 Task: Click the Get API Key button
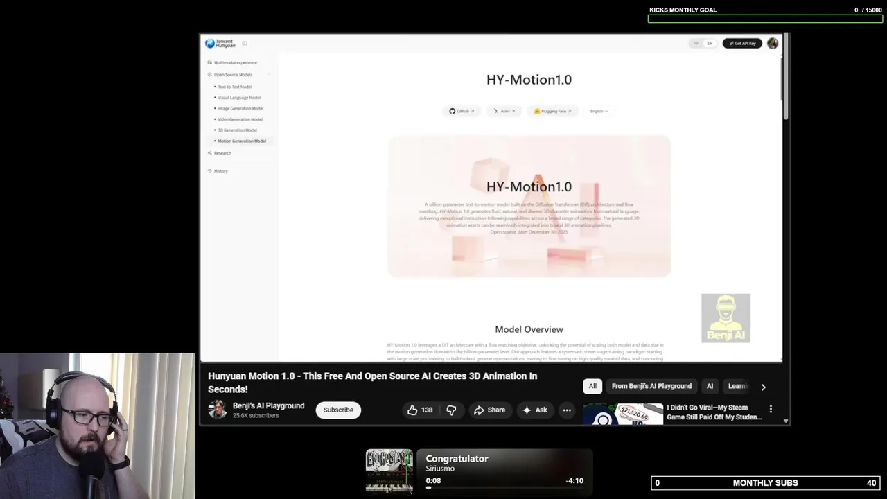click(742, 43)
